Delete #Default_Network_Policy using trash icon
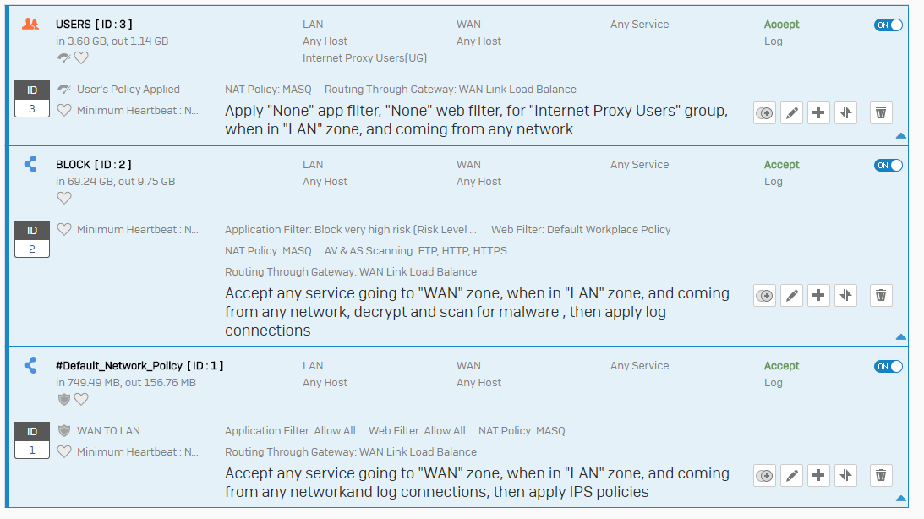The width and height of the screenshot is (924, 519). (x=880, y=475)
